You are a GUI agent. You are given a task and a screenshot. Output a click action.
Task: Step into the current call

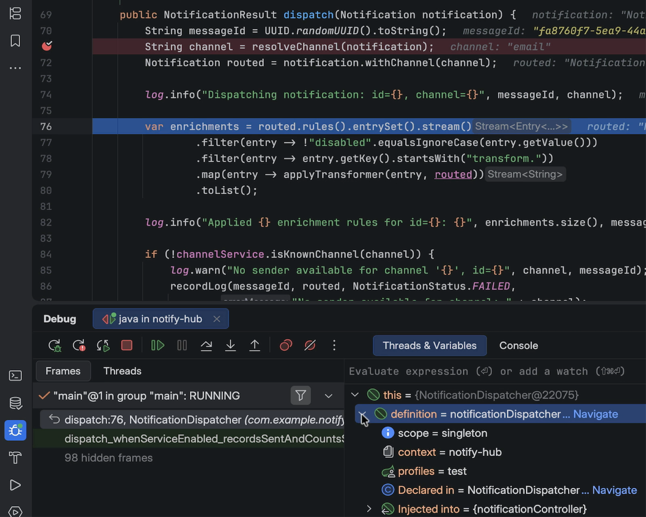[x=231, y=346]
